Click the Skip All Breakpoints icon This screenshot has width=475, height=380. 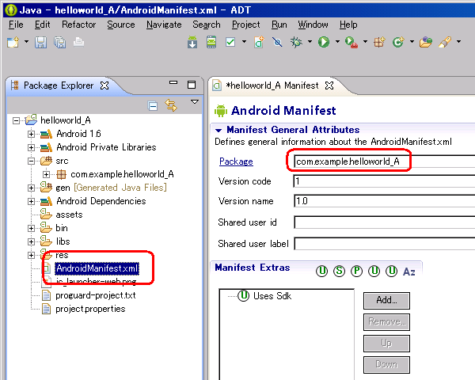tap(277, 42)
